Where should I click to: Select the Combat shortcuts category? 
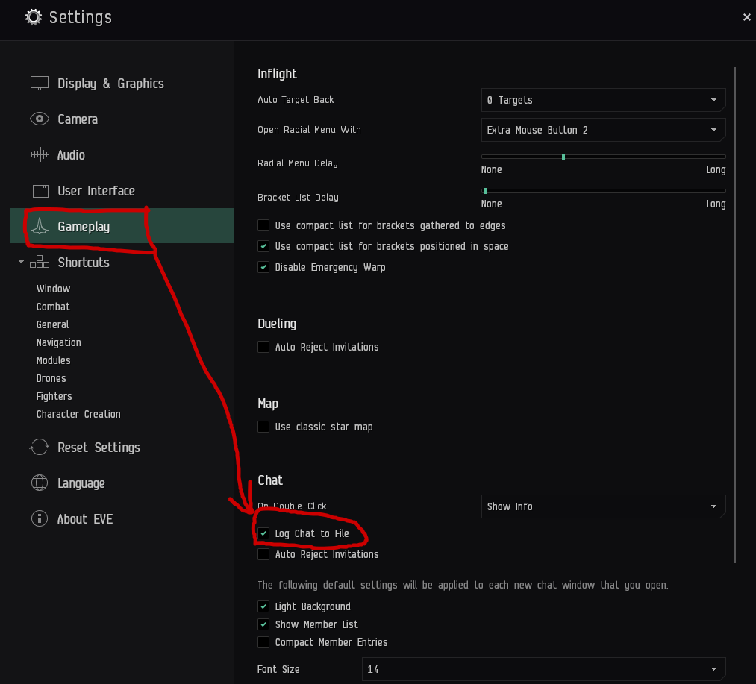[53, 307]
